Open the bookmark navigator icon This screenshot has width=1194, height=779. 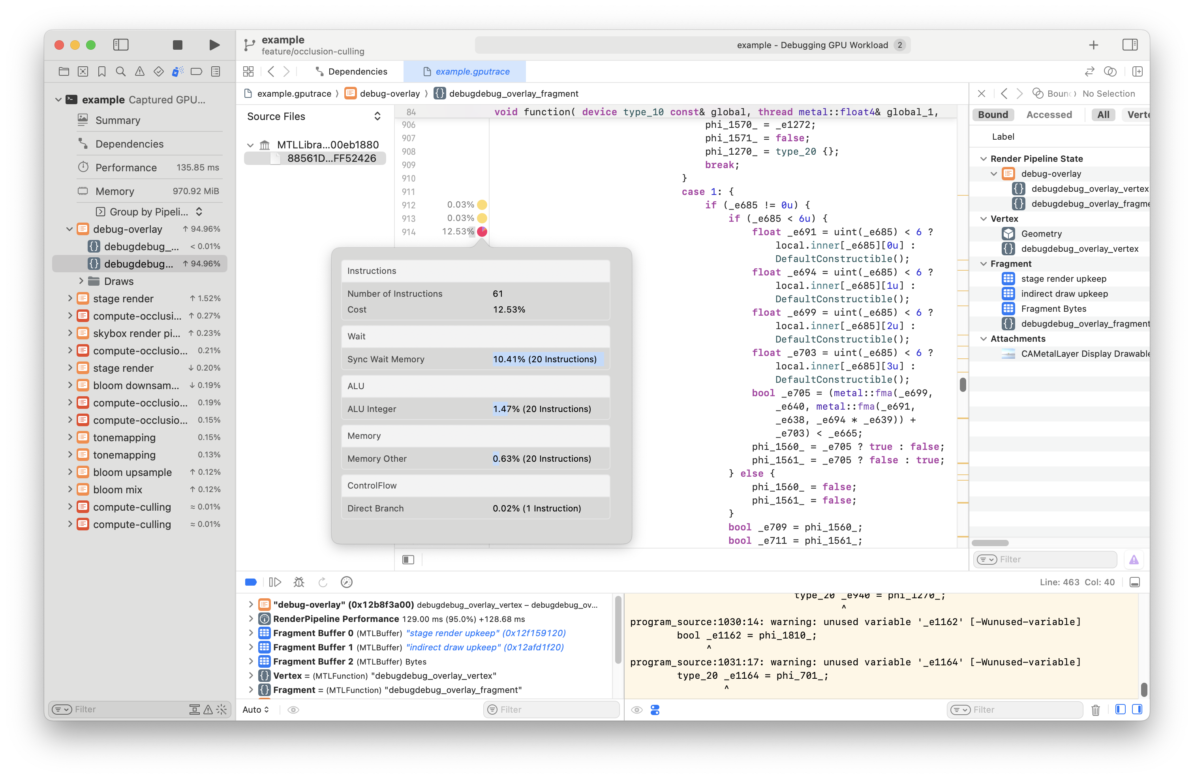click(x=102, y=72)
